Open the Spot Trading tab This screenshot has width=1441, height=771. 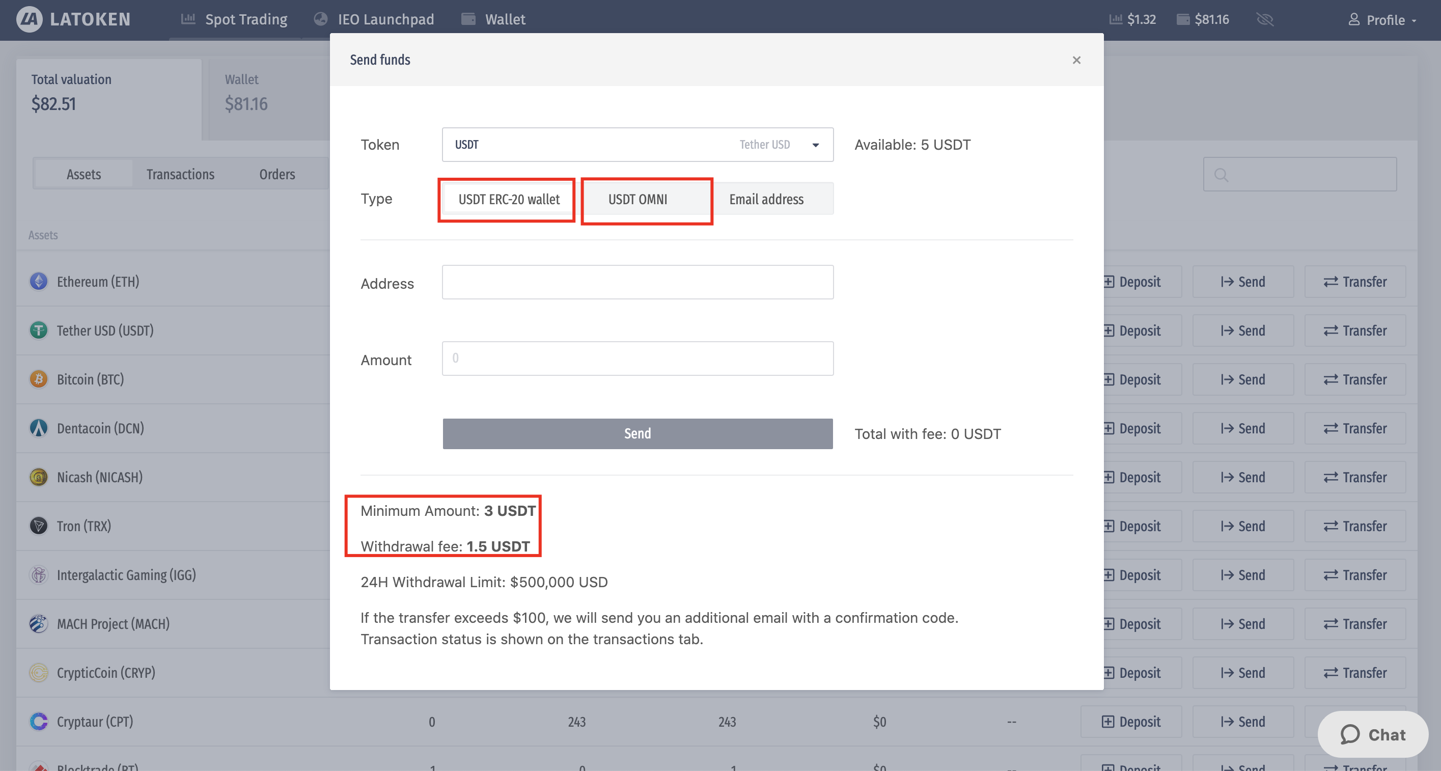[x=234, y=19]
